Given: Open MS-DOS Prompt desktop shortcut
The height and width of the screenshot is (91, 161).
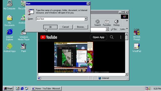Looking at the screenshot, I should coord(137,35).
